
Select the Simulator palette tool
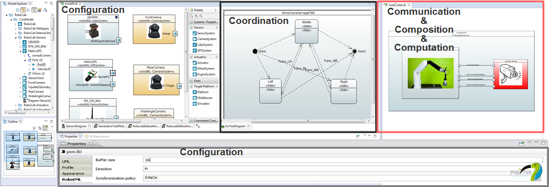(x=204, y=104)
